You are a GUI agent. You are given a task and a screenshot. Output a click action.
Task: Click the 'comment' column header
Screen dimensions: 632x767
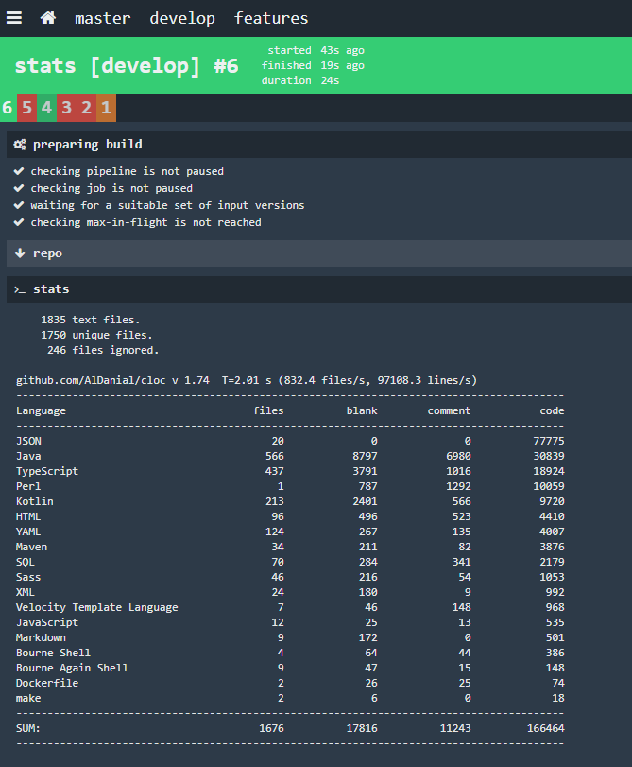tap(449, 410)
